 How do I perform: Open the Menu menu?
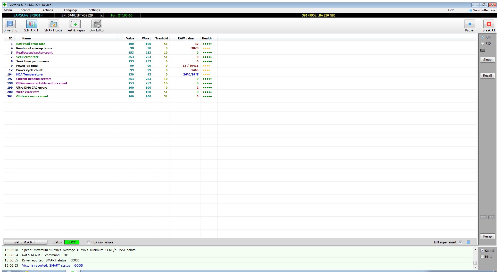pyautogui.click(x=8, y=10)
